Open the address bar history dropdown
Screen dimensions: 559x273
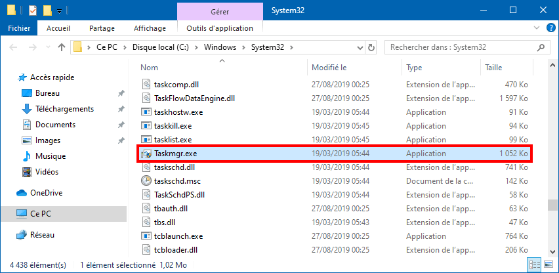click(360, 47)
